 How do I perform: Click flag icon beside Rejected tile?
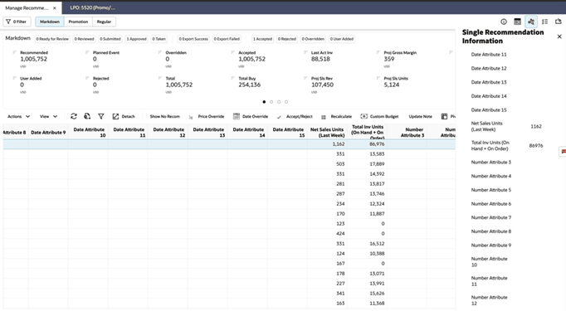coord(87,78)
